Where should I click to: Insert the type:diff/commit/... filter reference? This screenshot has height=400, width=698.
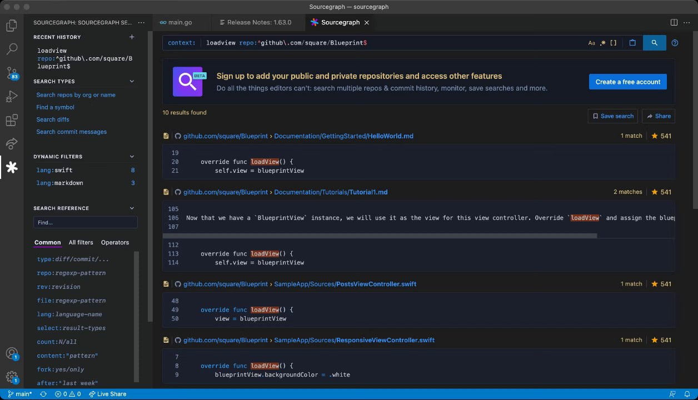click(73, 259)
